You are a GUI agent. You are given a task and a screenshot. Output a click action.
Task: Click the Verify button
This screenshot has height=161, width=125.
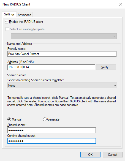point(106,67)
